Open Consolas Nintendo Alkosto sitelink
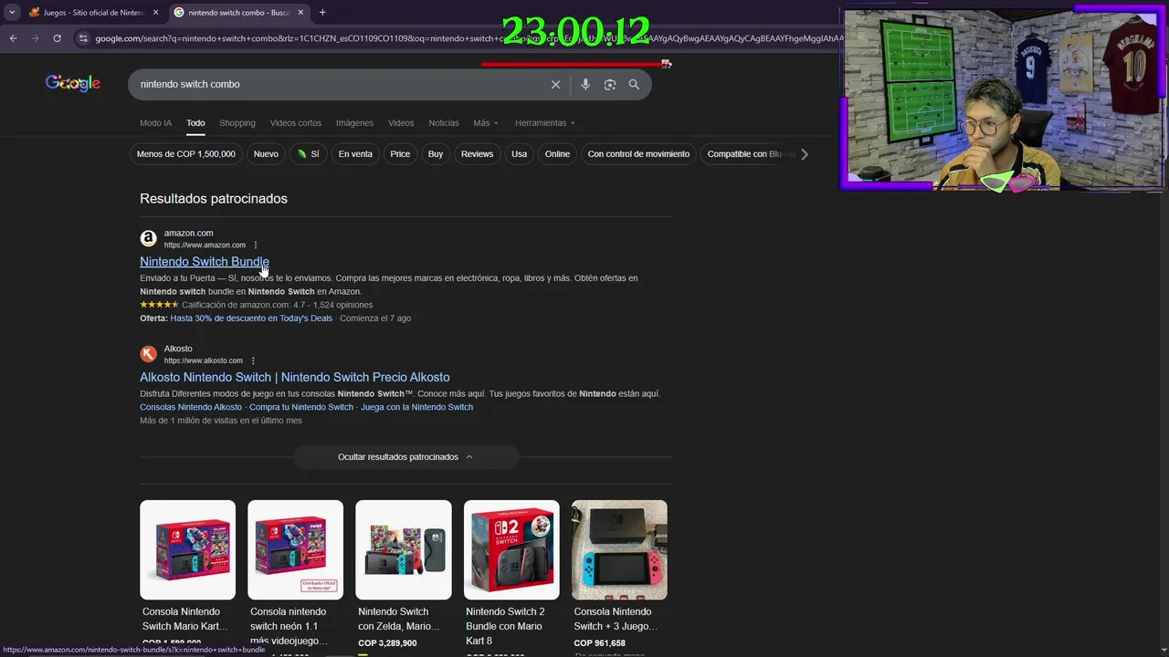The image size is (1169, 657). pos(191,407)
